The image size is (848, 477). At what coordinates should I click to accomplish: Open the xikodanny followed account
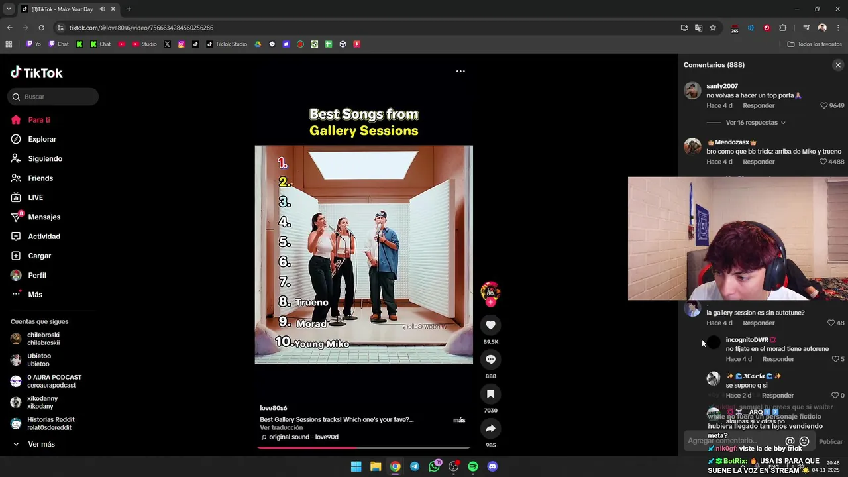coord(41,402)
